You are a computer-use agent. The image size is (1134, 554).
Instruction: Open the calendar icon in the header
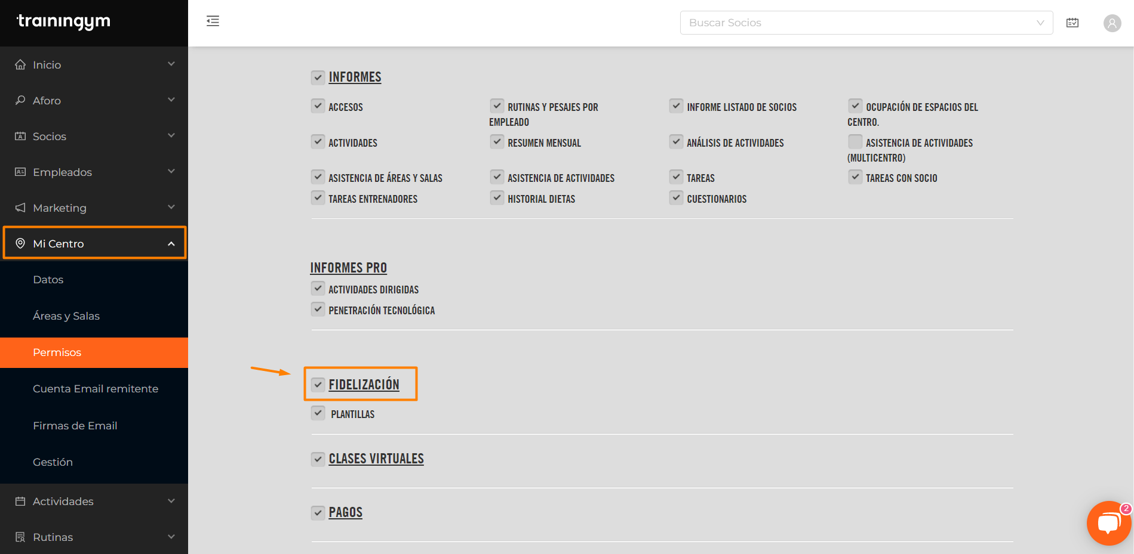click(1072, 23)
